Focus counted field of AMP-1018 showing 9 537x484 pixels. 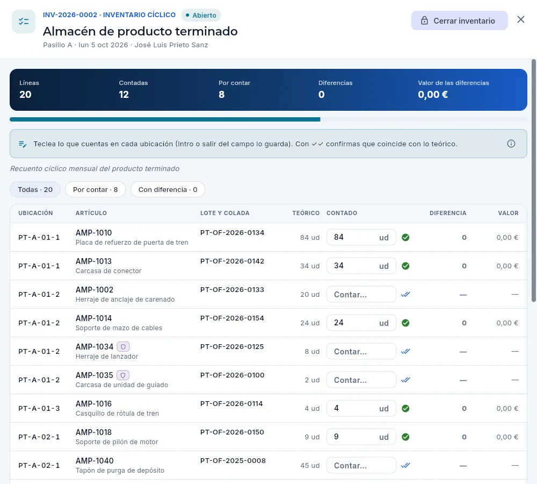tap(361, 437)
